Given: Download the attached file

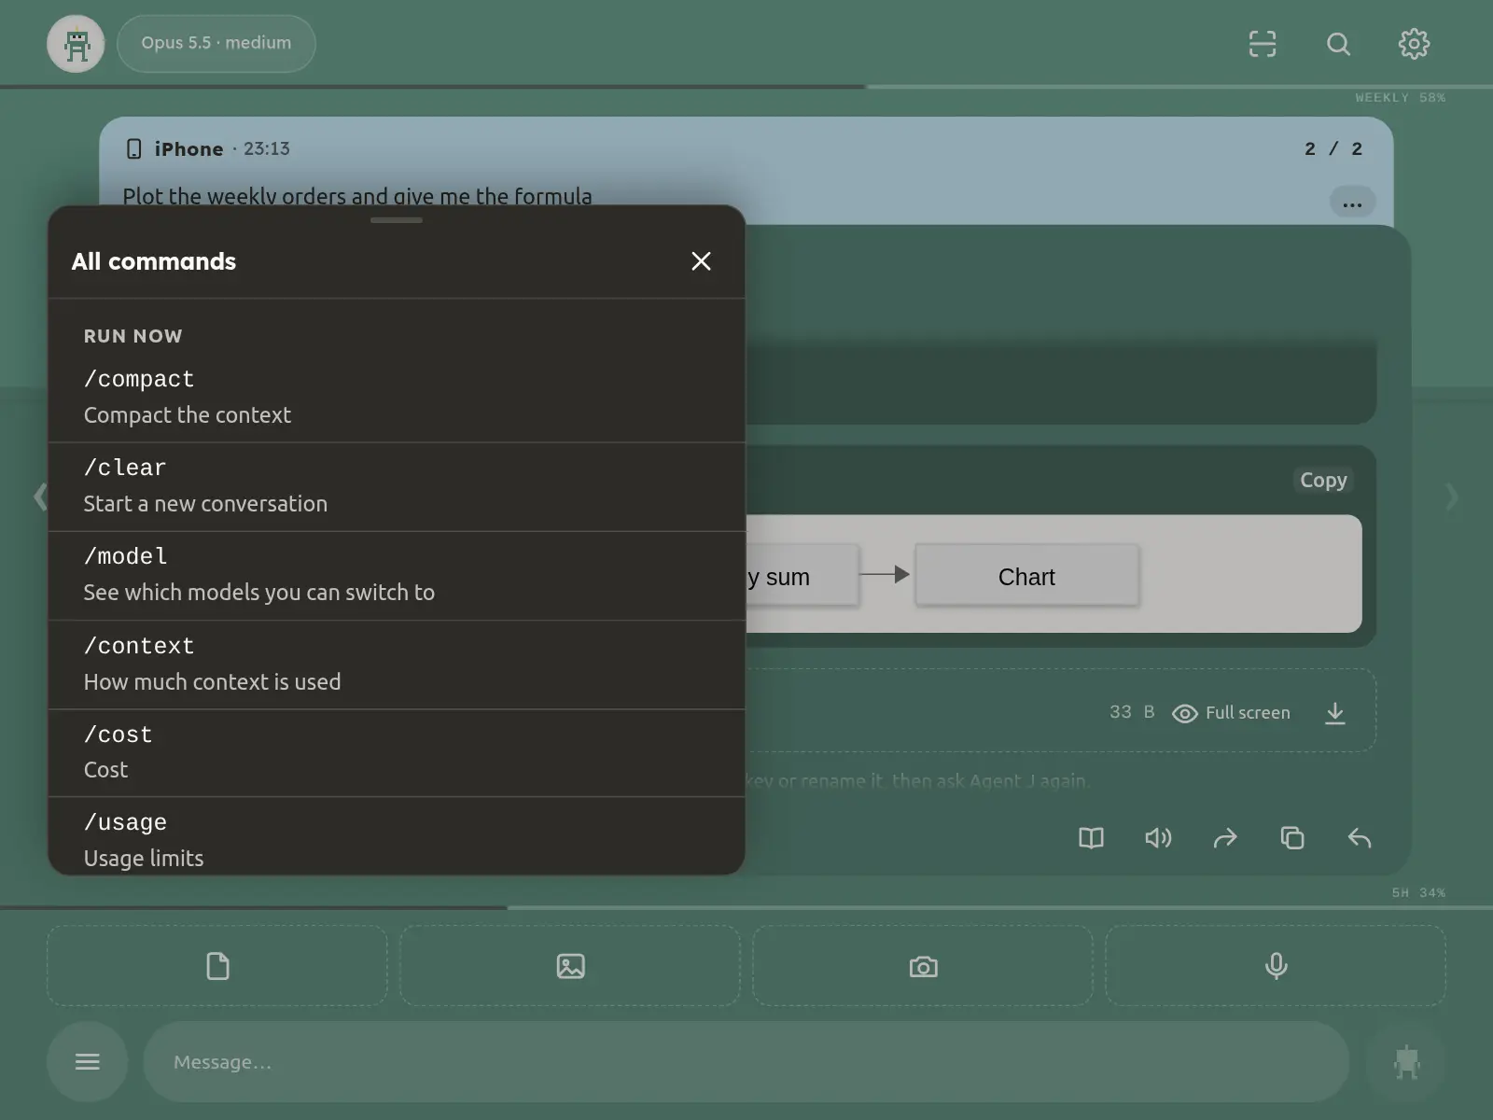Looking at the screenshot, I should [x=1335, y=713].
